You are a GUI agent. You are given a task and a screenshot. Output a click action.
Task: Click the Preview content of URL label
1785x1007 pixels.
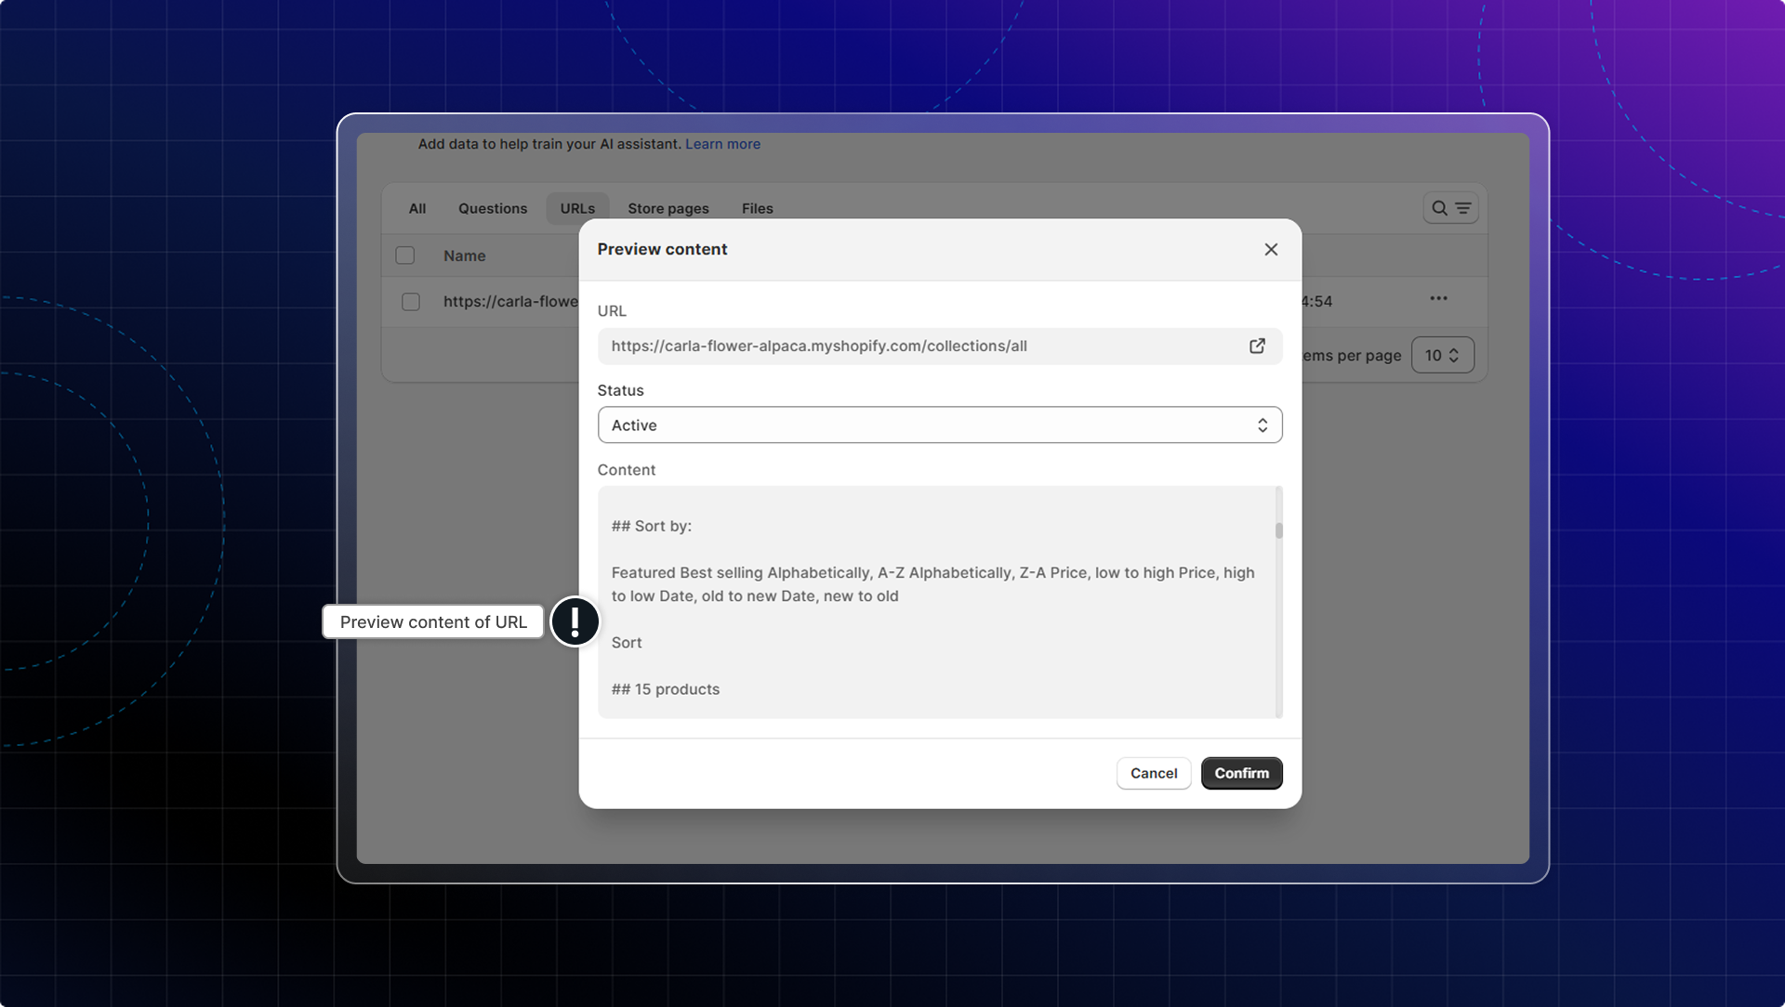(433, 621)
